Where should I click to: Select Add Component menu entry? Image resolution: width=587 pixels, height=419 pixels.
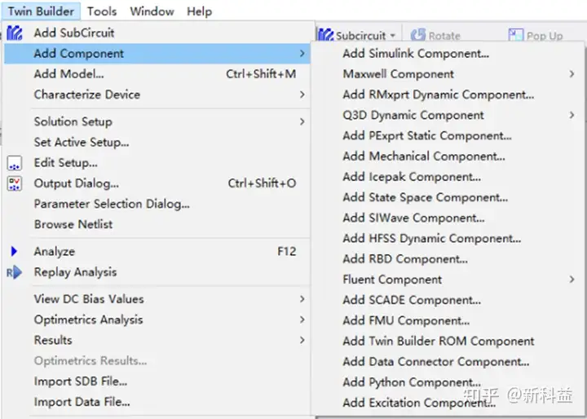coord(157,54)
